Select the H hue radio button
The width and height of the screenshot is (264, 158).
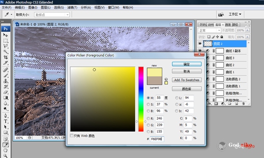point(148,98)
